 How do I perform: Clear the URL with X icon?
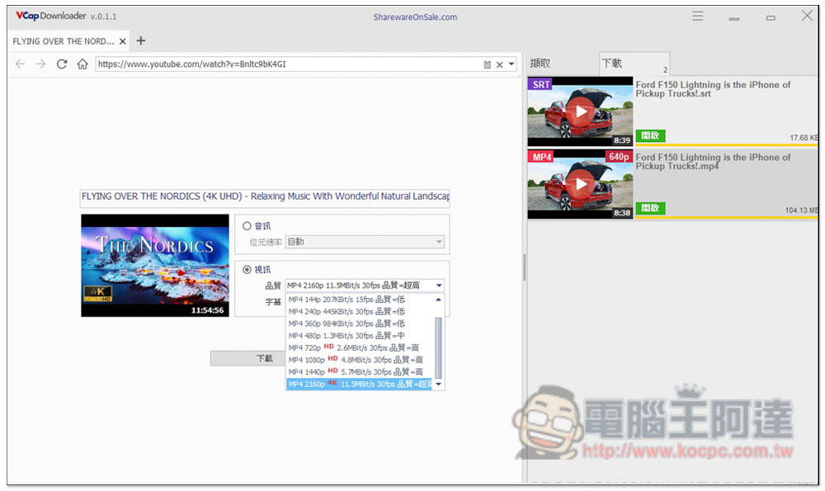pyautogui.click(x=499, y=64)
